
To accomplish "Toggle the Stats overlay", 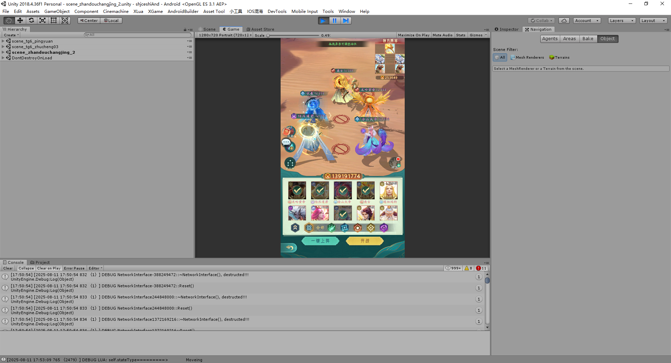I will pyautogui.click(x=461, y=35).
